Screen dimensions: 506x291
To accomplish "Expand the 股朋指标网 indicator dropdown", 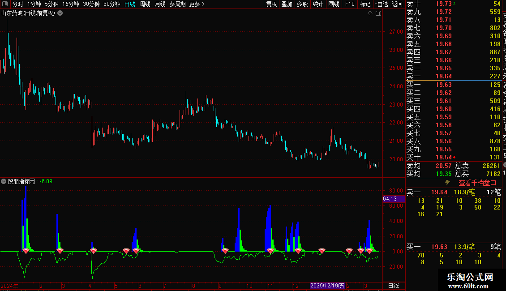I will click(4, 181).
